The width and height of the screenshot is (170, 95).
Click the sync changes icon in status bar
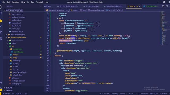click(13, 94)
